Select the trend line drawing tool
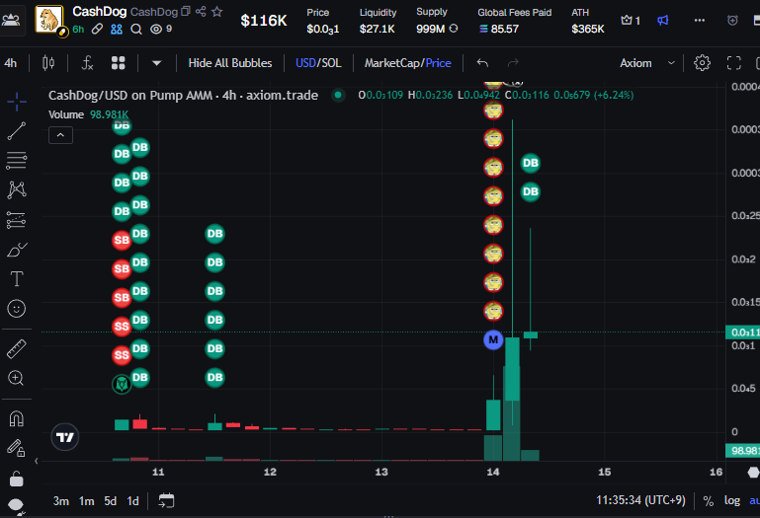Screen dimensions: 760x518 click(17, 130)
